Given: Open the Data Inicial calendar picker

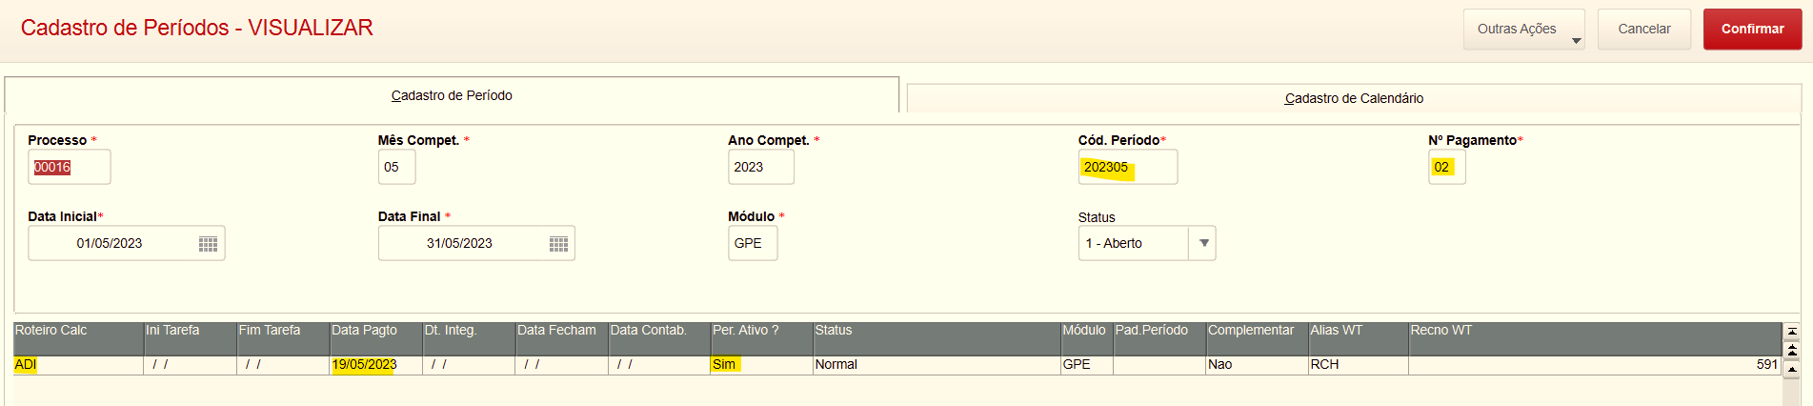Looking at the screenshot, I should [x=208, y=244].
